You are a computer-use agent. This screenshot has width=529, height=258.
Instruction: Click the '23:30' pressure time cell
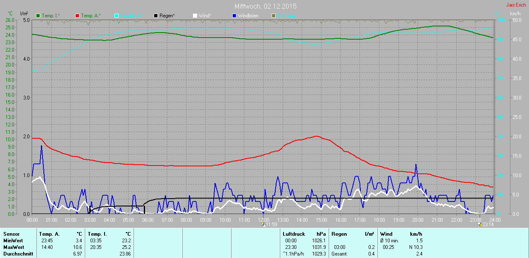(x=291, y=247)
